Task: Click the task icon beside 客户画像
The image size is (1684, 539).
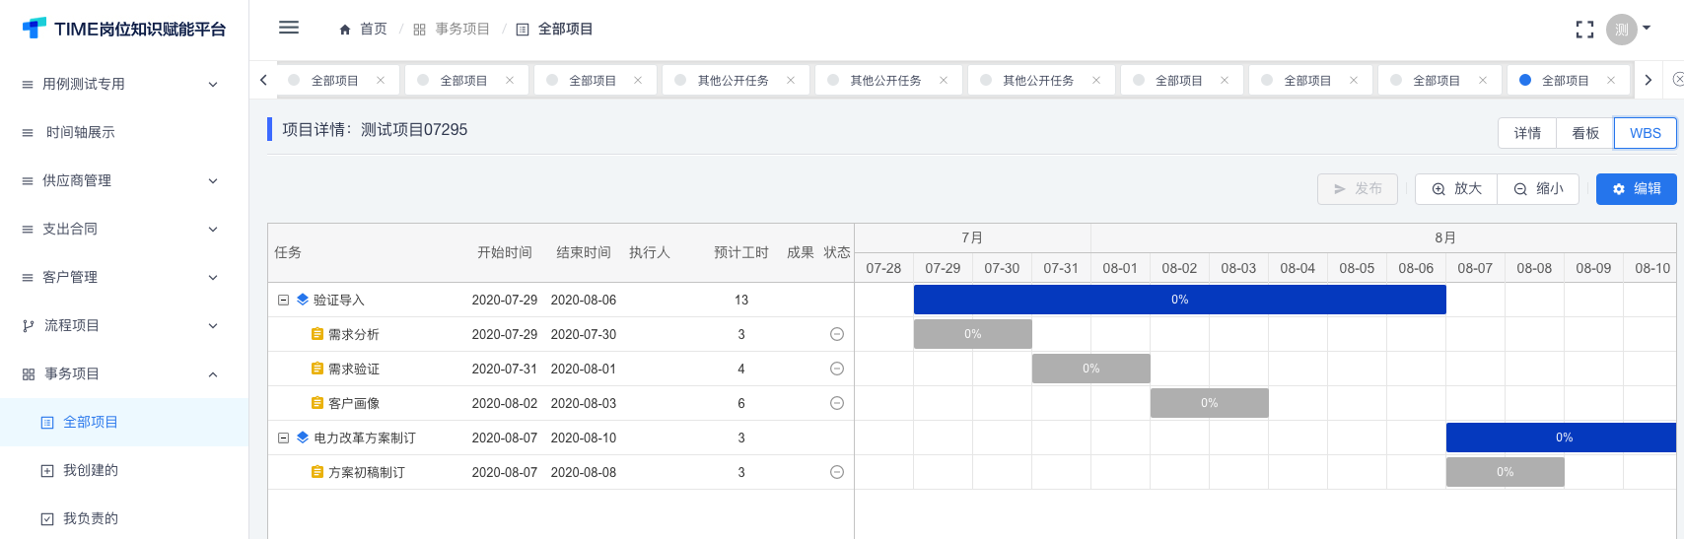Action: 317,403
